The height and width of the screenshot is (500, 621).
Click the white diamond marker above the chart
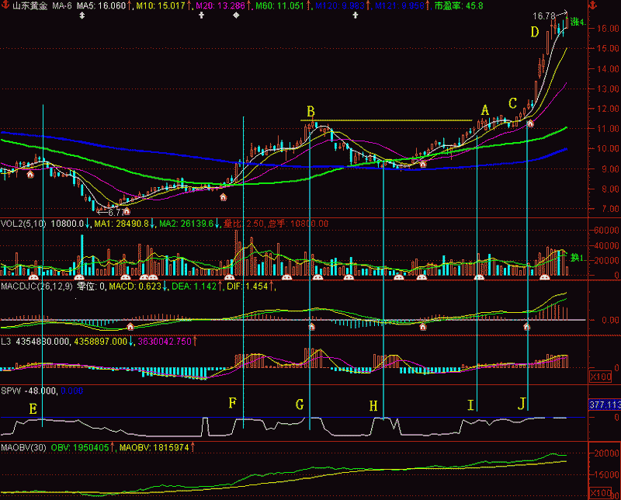click(236, 16)
